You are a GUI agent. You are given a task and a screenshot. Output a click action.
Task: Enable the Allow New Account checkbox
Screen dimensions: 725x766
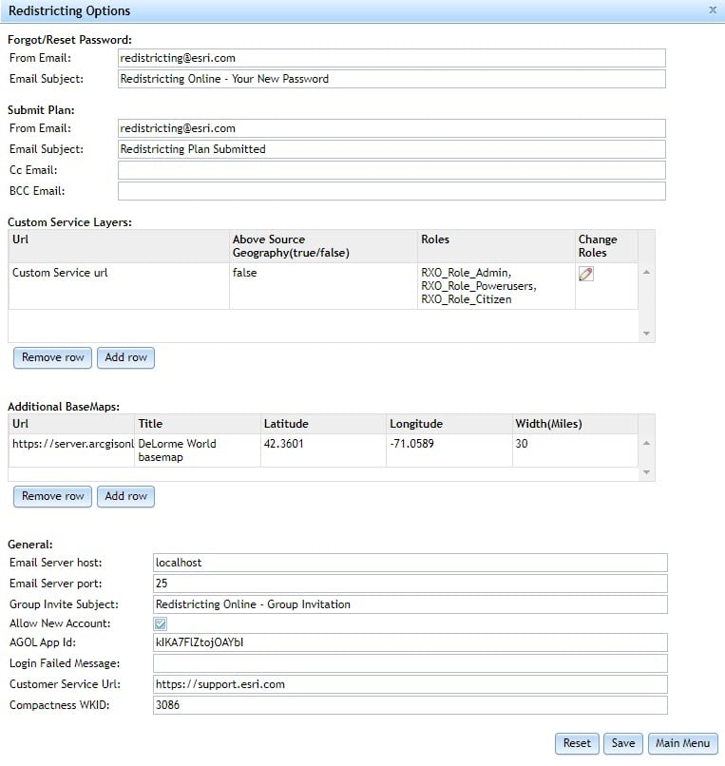[160, 623]
